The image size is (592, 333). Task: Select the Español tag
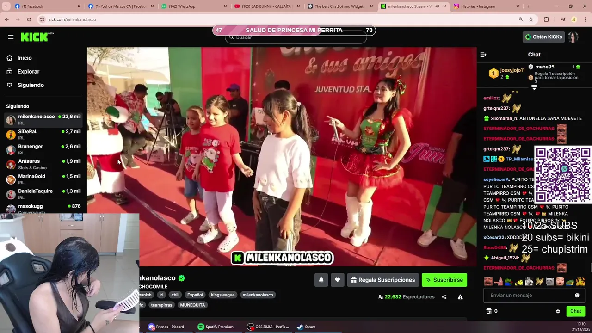click(x=195, y=295)
